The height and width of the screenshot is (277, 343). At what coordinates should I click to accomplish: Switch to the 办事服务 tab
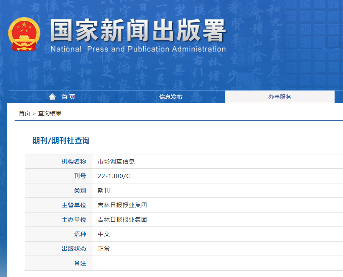click(x=280, y=97)
